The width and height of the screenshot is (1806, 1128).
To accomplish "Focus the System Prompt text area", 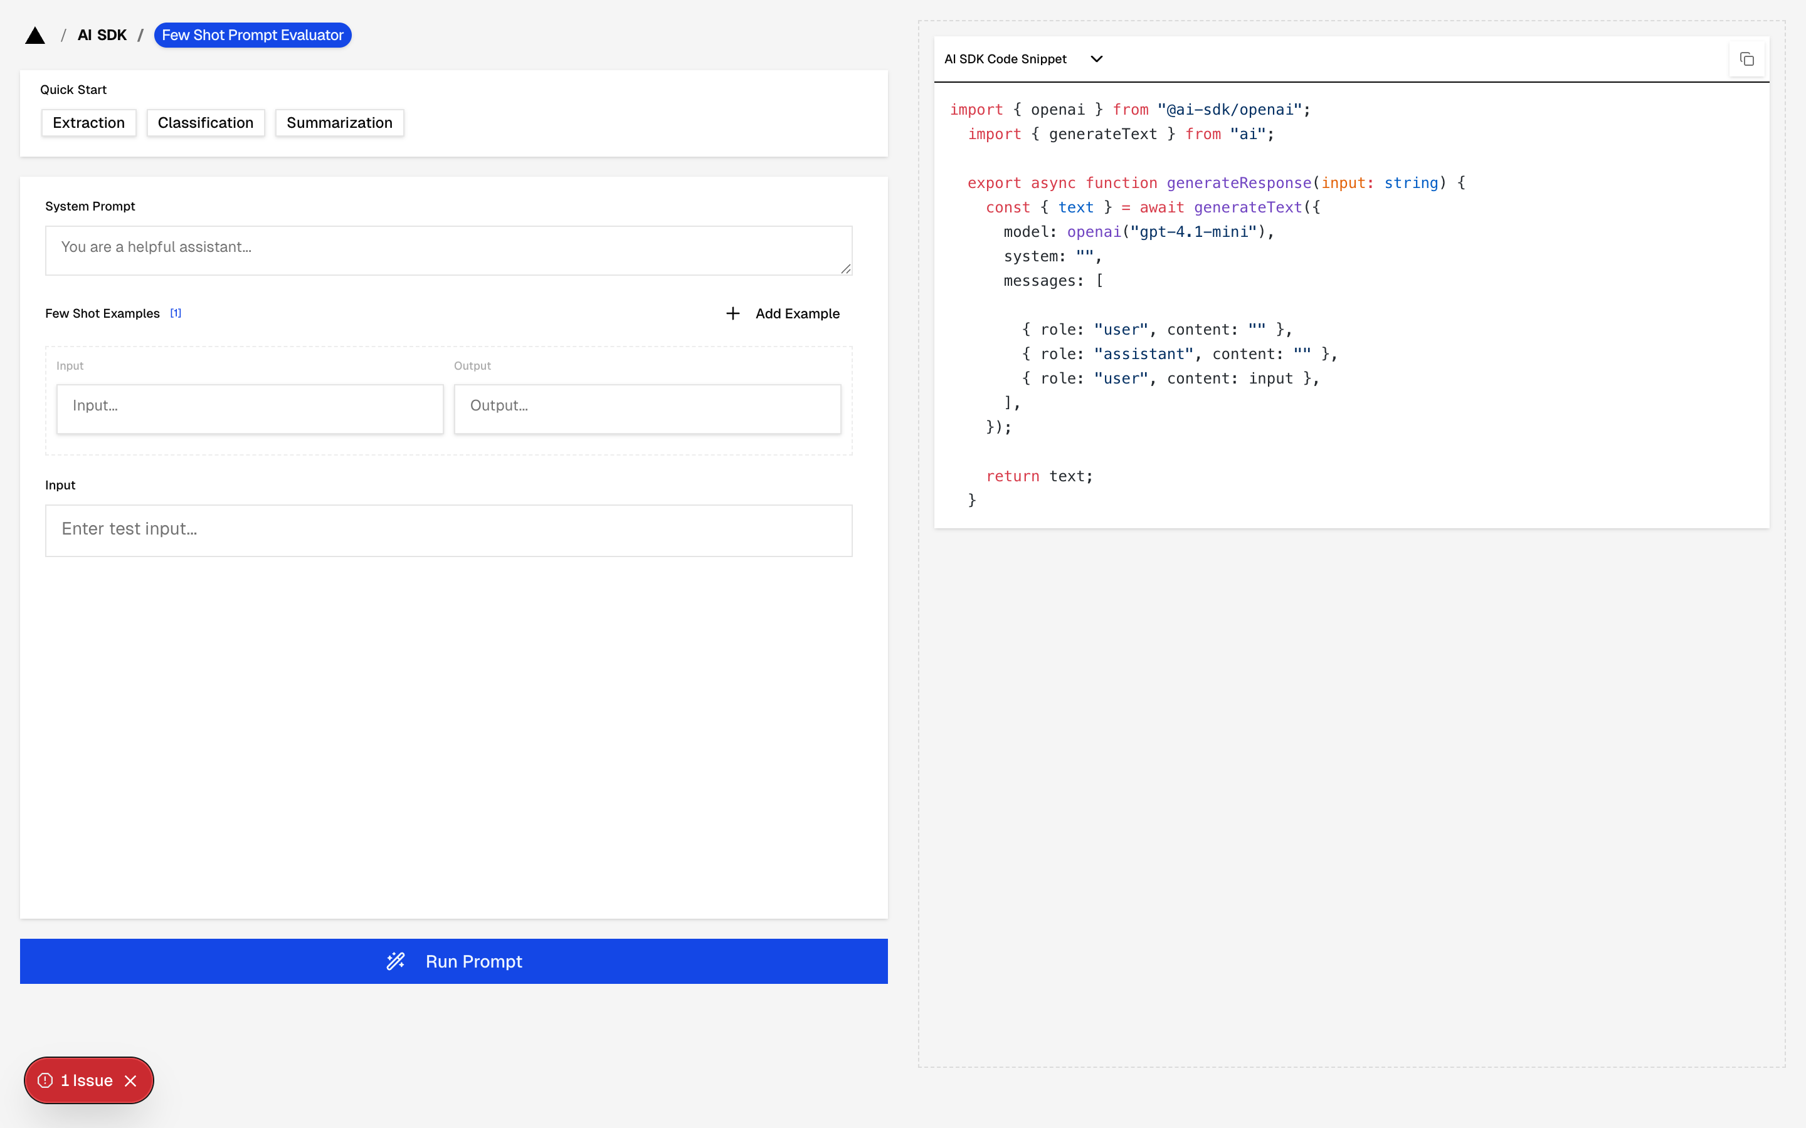I will (448, 250).
